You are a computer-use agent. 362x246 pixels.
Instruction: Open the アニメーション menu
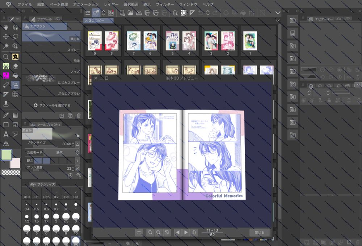86,4
